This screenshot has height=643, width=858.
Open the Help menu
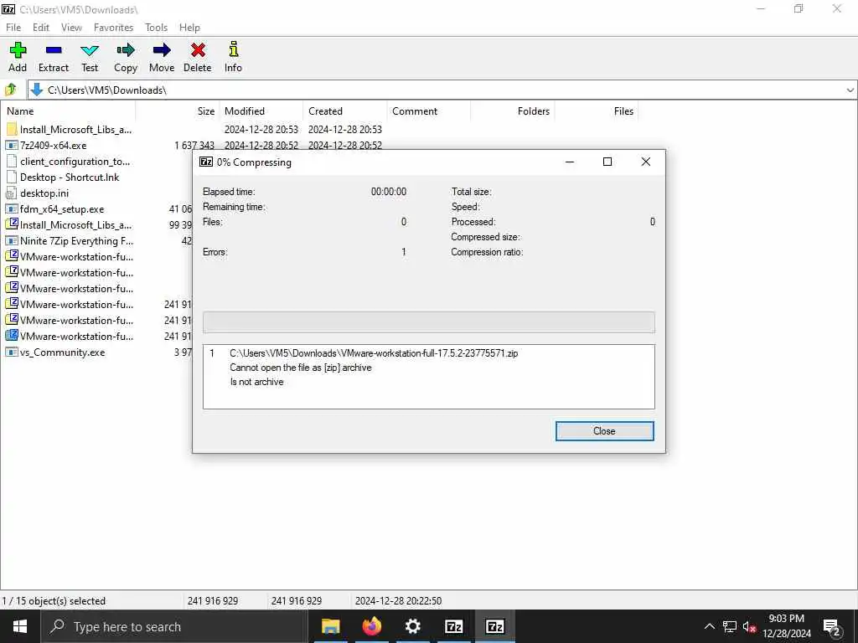point(189,28)
